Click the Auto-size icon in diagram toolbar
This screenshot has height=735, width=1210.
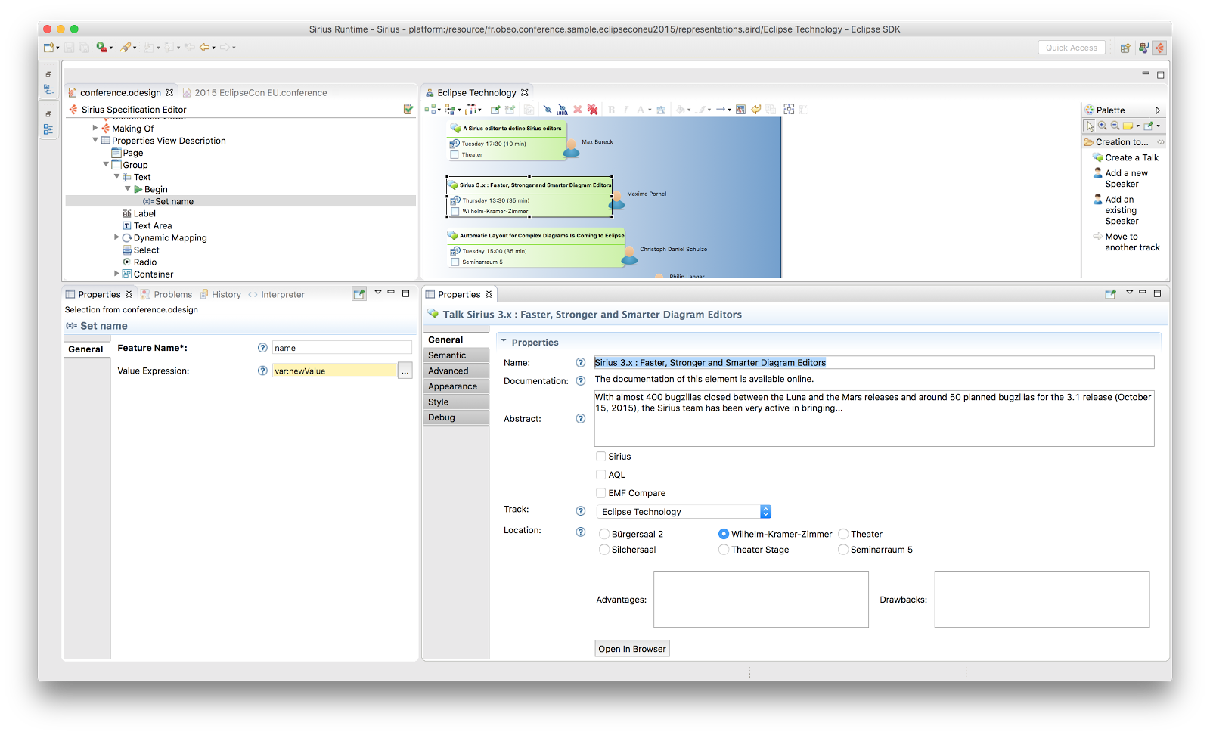[789, 110]
